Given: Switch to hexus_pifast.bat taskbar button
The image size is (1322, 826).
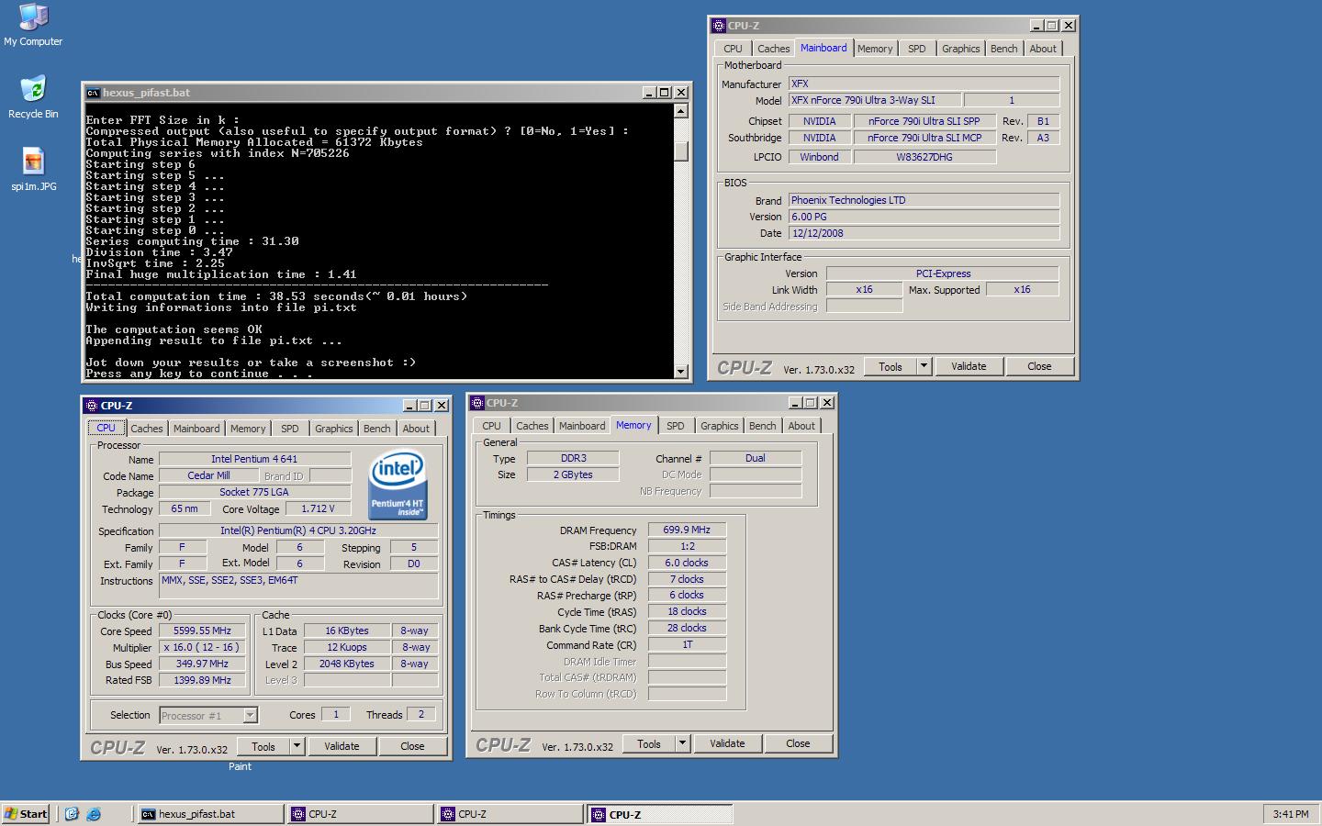Looking at the screenshot, I should pyautogui.click(x=211, y=814).
